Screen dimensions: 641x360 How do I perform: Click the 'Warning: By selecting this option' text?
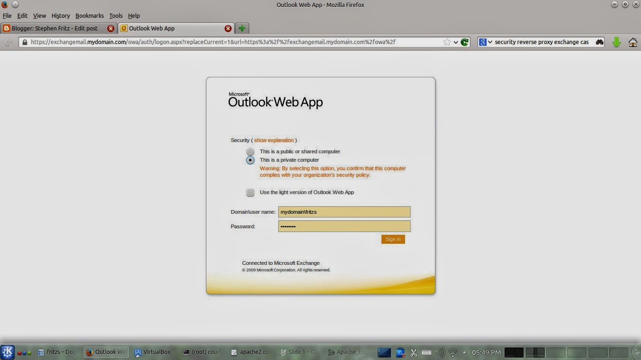pos(333,172)
